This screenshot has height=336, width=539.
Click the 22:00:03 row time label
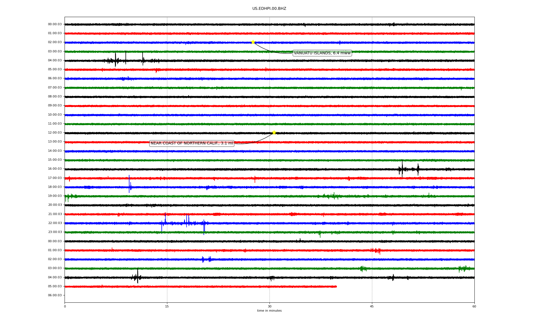55,223
